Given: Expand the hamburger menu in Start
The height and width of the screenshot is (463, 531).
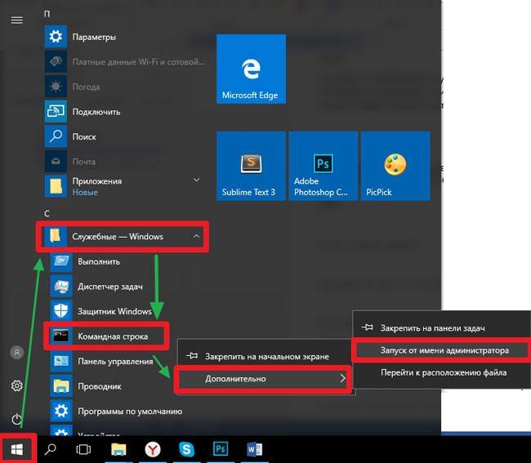Looking at the screenshot, I should [x=17, y=20].
